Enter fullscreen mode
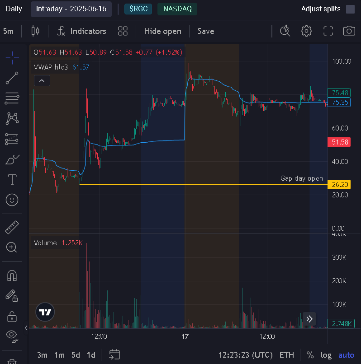Image resolution: width=361 pixels, height=364 pixels. point(328,31)
